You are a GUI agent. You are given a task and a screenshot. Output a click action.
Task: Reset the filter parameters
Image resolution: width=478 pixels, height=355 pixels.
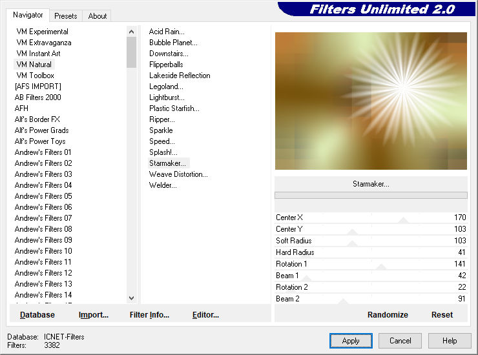point(442,315)
